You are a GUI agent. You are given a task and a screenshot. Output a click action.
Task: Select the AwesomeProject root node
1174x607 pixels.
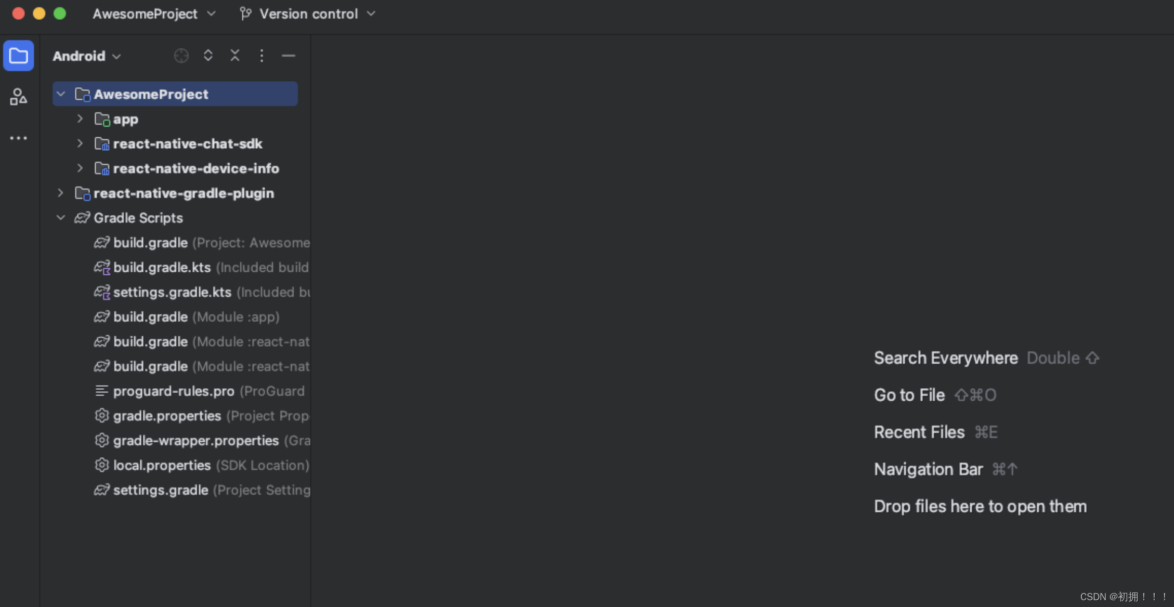coord(151,94)
